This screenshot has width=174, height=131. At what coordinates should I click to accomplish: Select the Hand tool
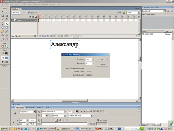coord(3,46)
